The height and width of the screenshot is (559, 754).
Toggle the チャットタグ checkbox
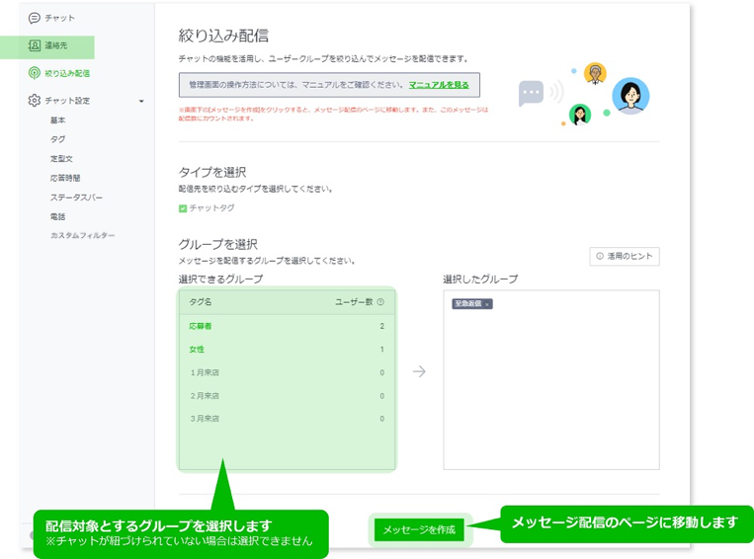coord(183,208)
